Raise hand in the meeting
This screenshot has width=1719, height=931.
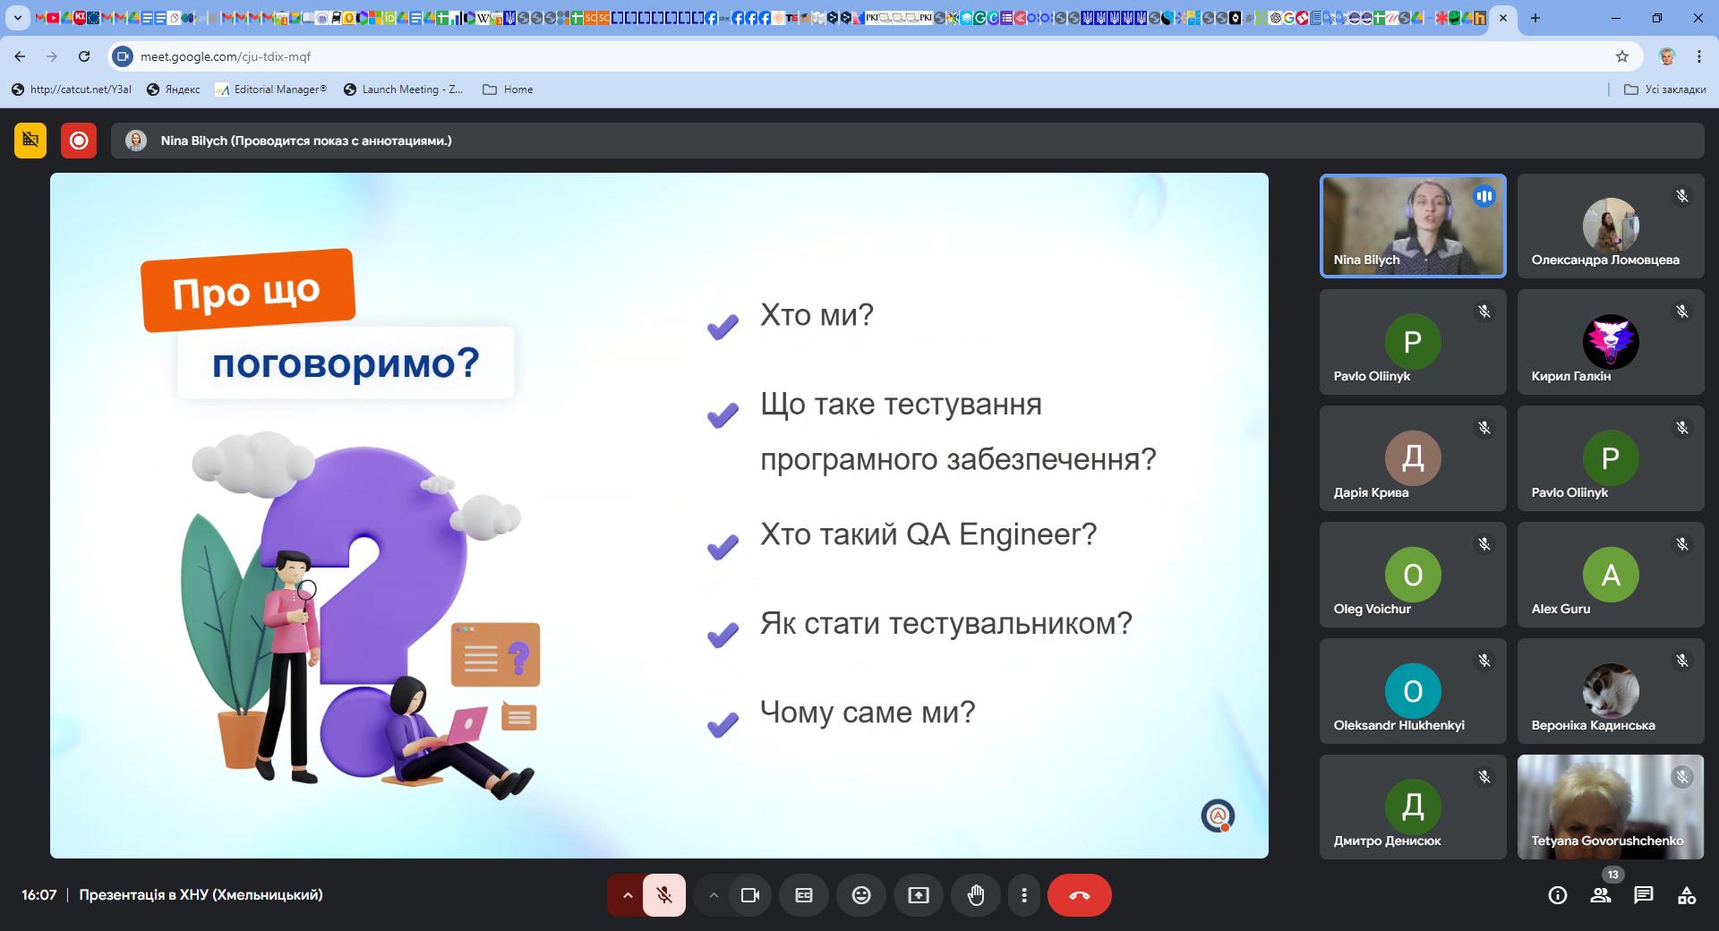(x=976, y=895)
